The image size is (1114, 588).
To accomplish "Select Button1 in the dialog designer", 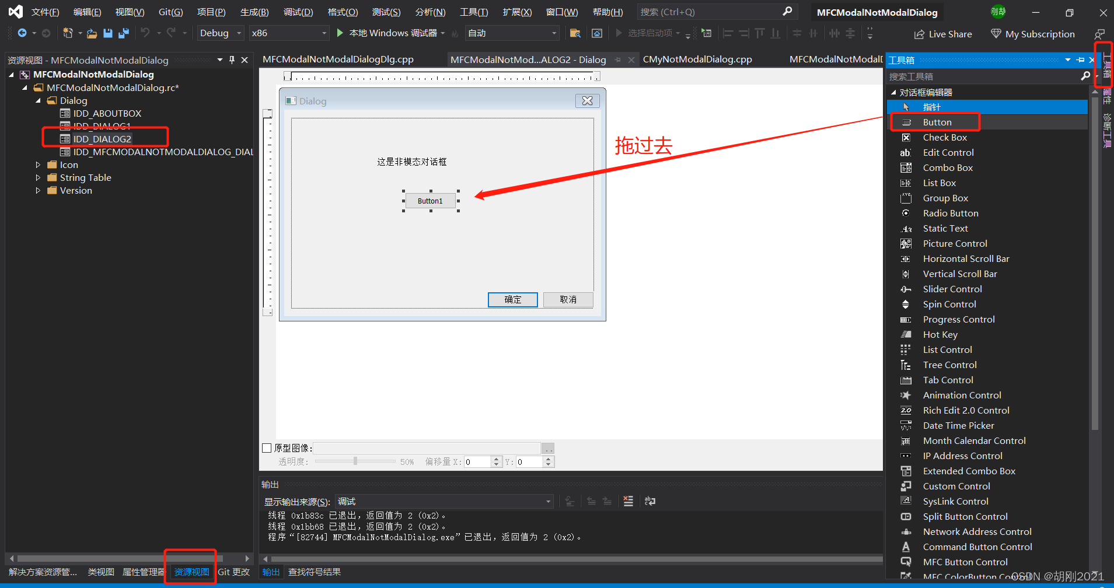I will pyautogui.click(x=431, y=201).
